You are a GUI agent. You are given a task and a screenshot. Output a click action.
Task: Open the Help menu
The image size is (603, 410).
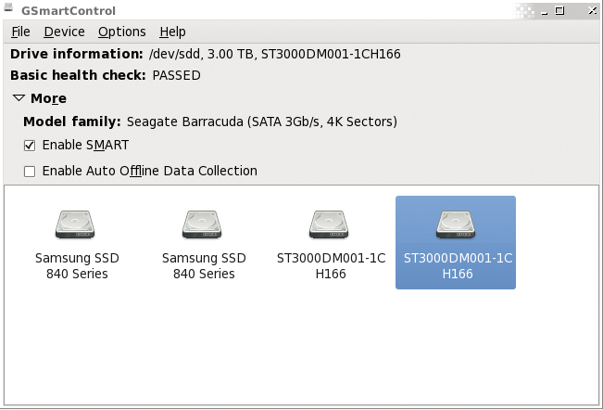(x=172, y=32)
